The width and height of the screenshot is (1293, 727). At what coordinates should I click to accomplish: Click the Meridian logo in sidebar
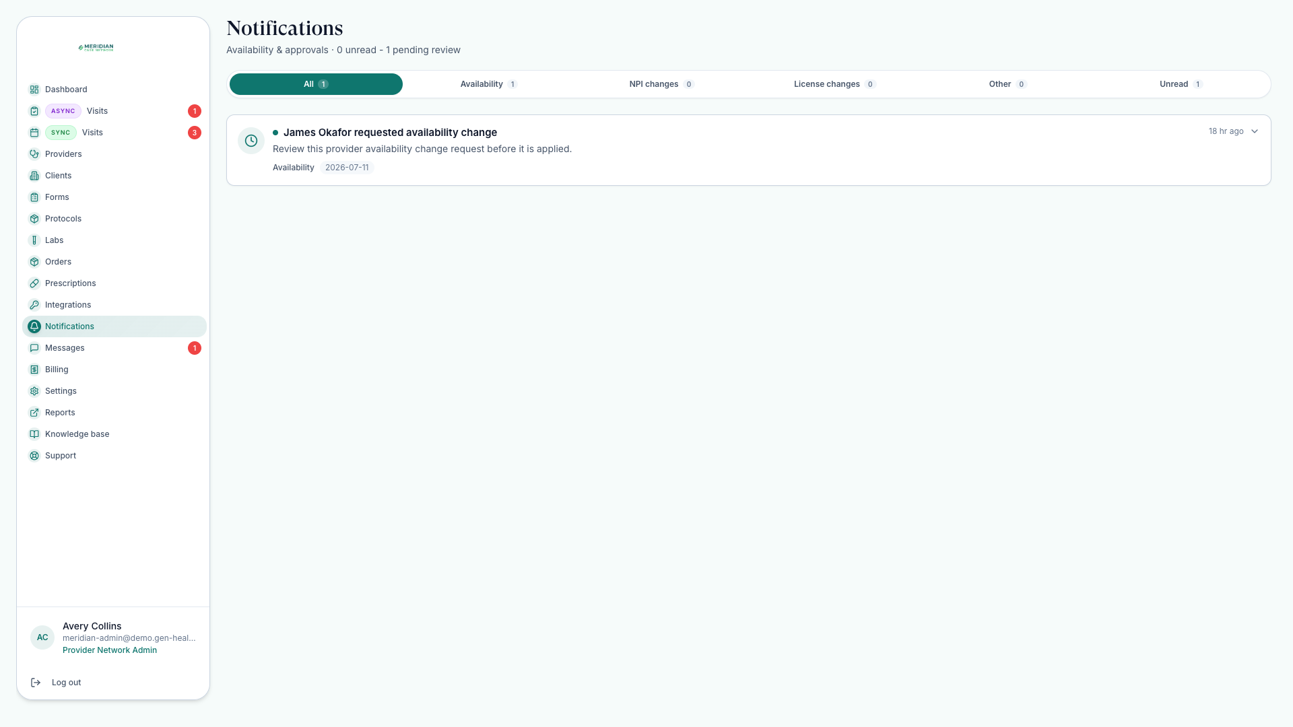coord(96,47)
